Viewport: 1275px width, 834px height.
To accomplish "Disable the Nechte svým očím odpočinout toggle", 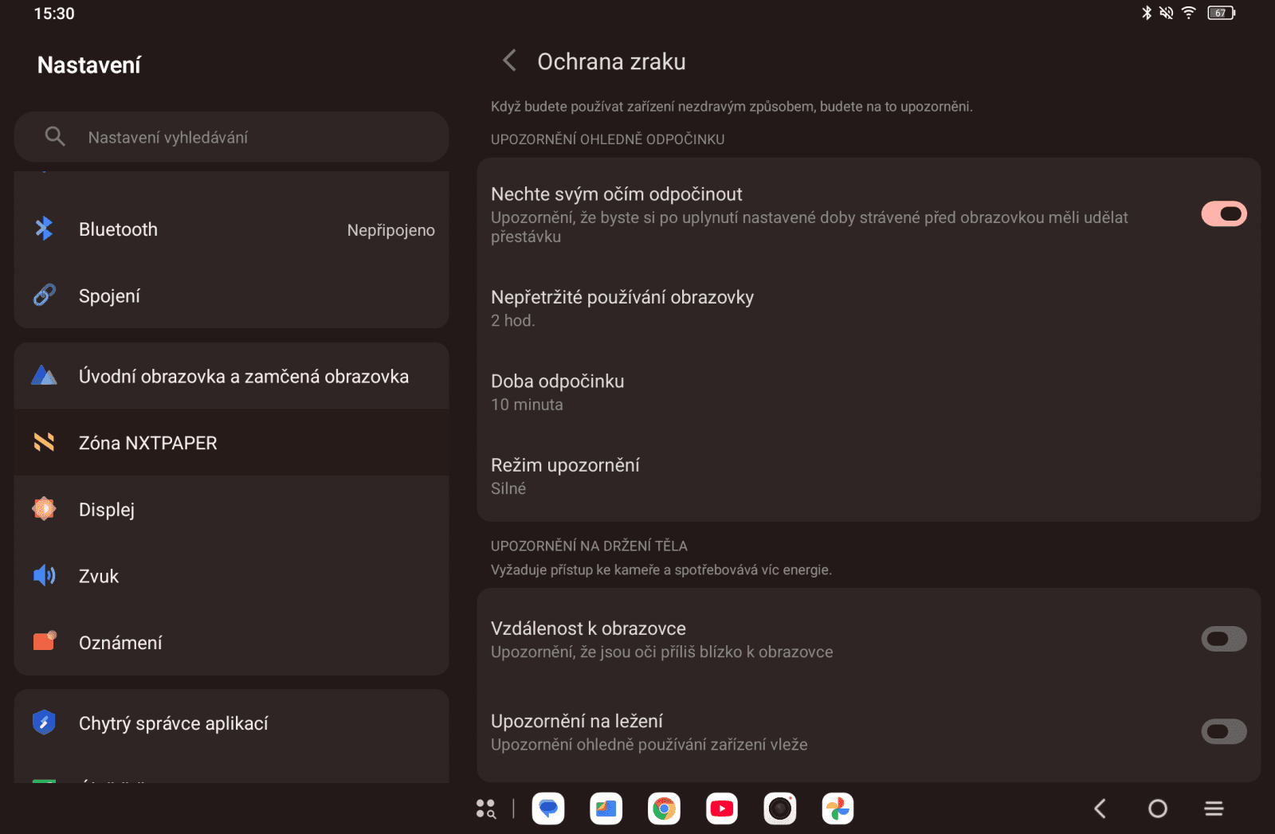I will click(1224, 213).
